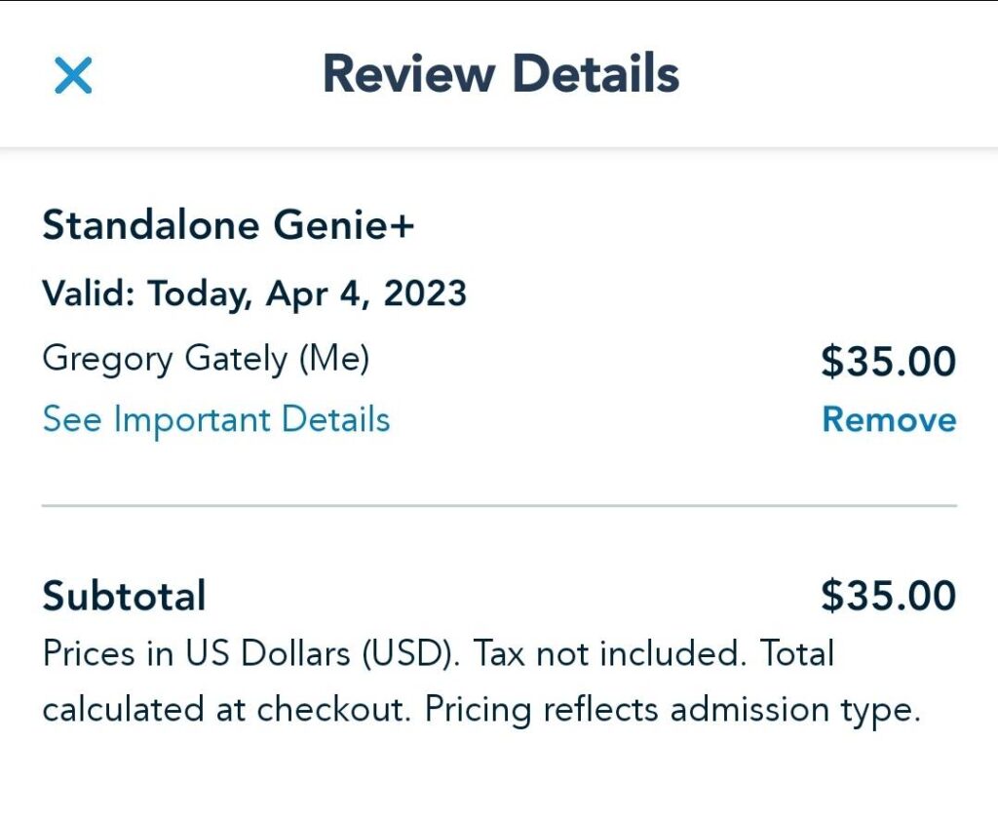
Task: Close the Review Details screen with X
Action: (73, 75)
